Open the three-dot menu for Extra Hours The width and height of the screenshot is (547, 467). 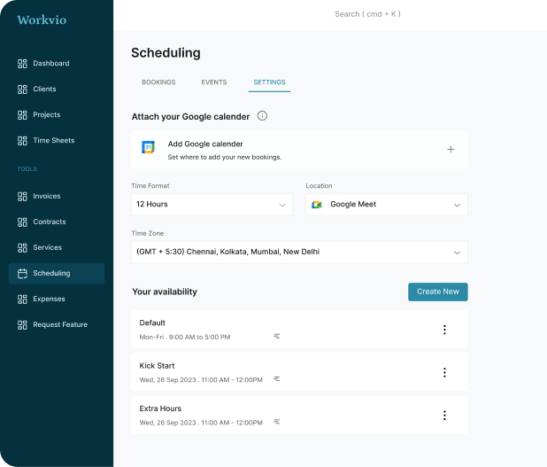444,415
